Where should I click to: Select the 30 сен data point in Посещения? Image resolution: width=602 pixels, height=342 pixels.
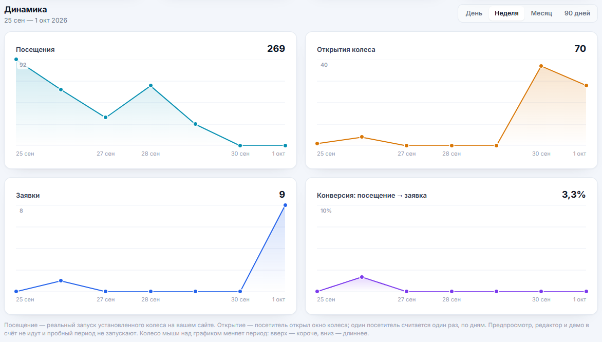[x=240, y=145]
